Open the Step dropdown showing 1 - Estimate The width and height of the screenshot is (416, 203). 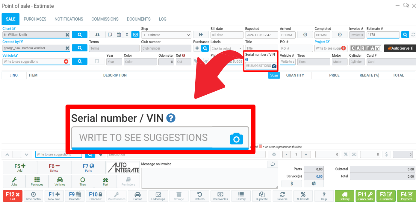[166, 35]
